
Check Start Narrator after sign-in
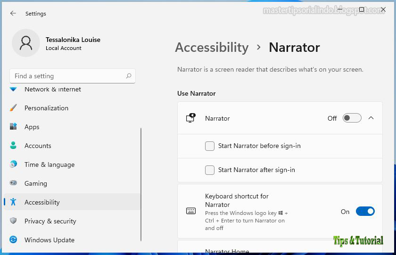[x=210, y=170]
